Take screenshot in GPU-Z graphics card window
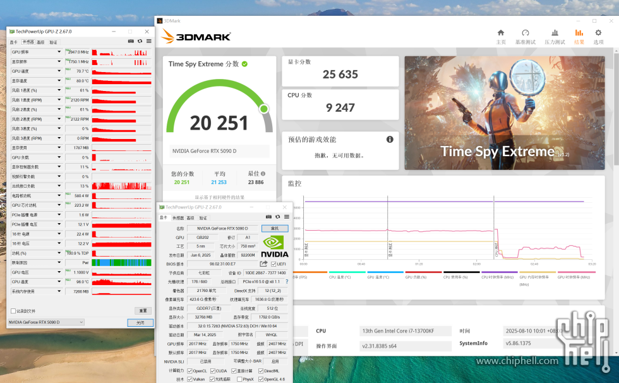The width and height of the screenshot is (619, 383). coord(268,217)
